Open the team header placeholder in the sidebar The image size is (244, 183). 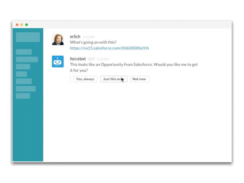pos(28,37)
